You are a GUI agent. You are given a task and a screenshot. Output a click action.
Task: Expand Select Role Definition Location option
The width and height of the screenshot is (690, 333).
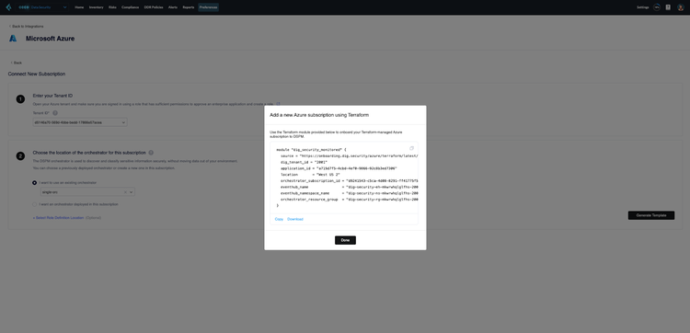click(58, 218)
